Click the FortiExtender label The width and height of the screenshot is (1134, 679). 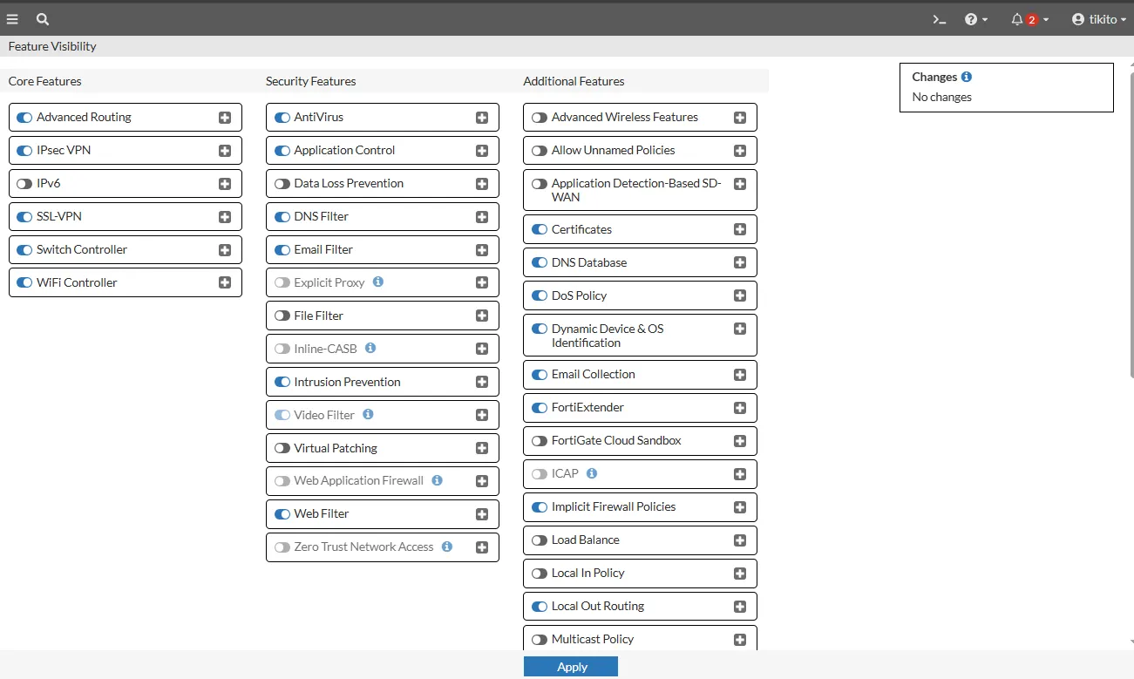click(587, 407)
